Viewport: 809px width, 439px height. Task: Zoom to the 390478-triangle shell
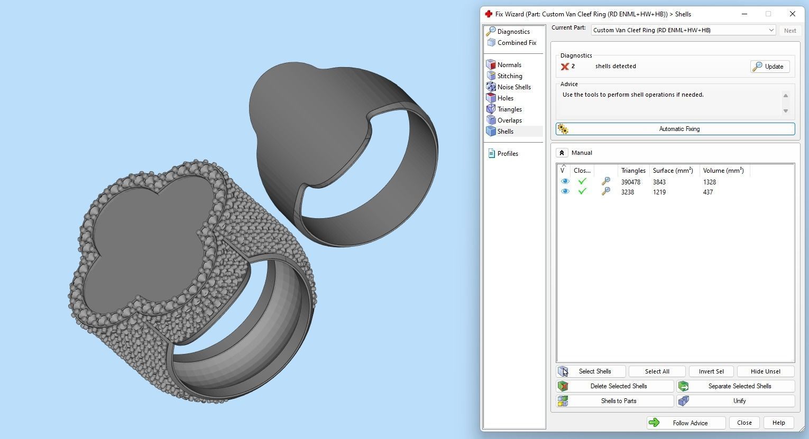point(606,181)
